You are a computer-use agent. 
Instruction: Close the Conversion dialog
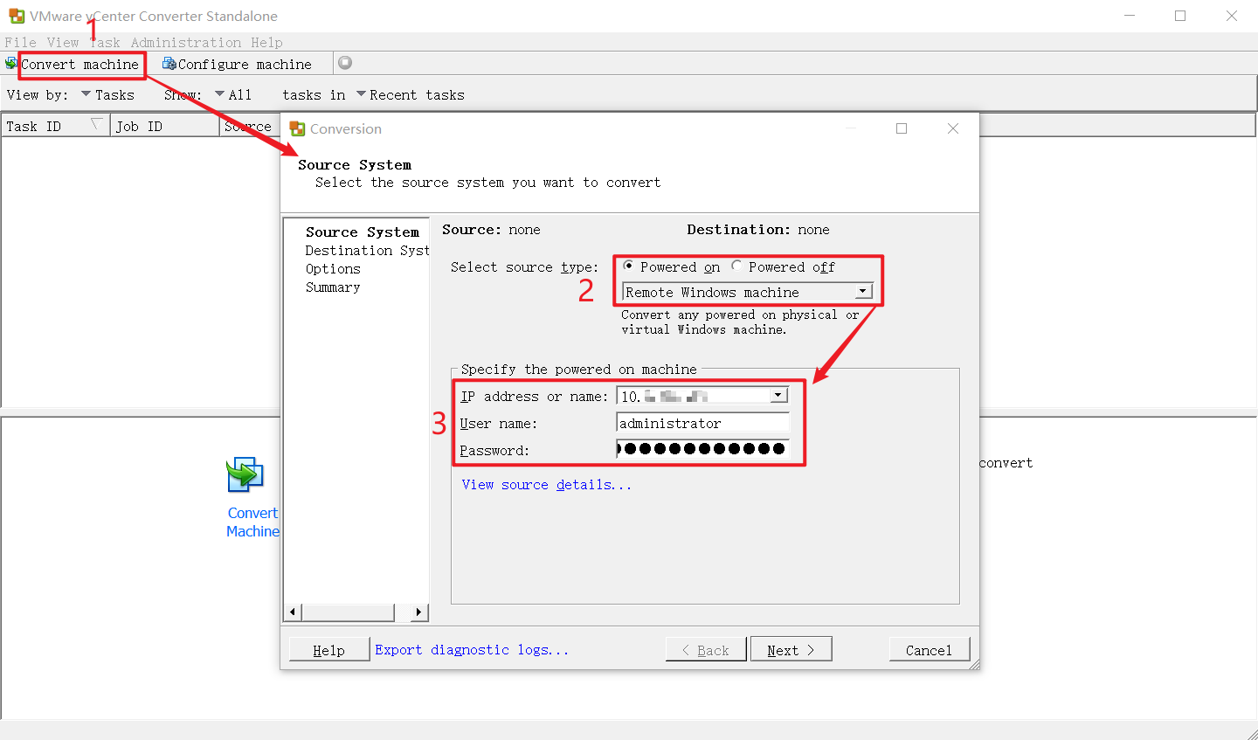point(953,128)
